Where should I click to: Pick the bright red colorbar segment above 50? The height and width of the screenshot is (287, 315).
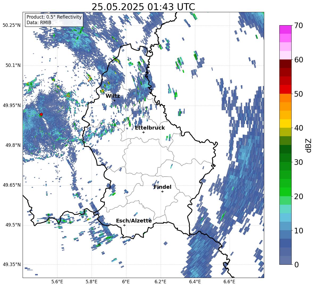coord(285,89)
